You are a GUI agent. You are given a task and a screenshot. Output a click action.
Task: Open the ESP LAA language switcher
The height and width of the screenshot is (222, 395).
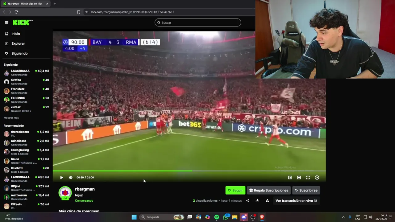click(358, 217)
